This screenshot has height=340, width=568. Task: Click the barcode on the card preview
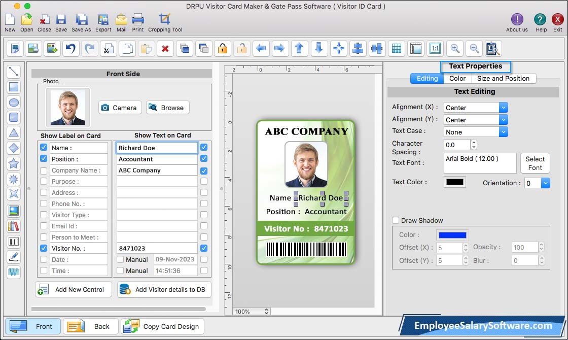coord(306,249)
